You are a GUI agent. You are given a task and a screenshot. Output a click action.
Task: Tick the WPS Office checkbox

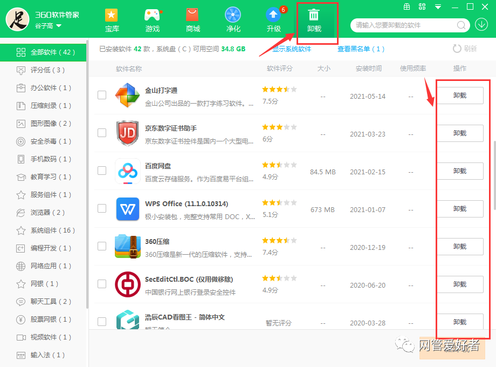pyautogui.click(x=102, y=208)
